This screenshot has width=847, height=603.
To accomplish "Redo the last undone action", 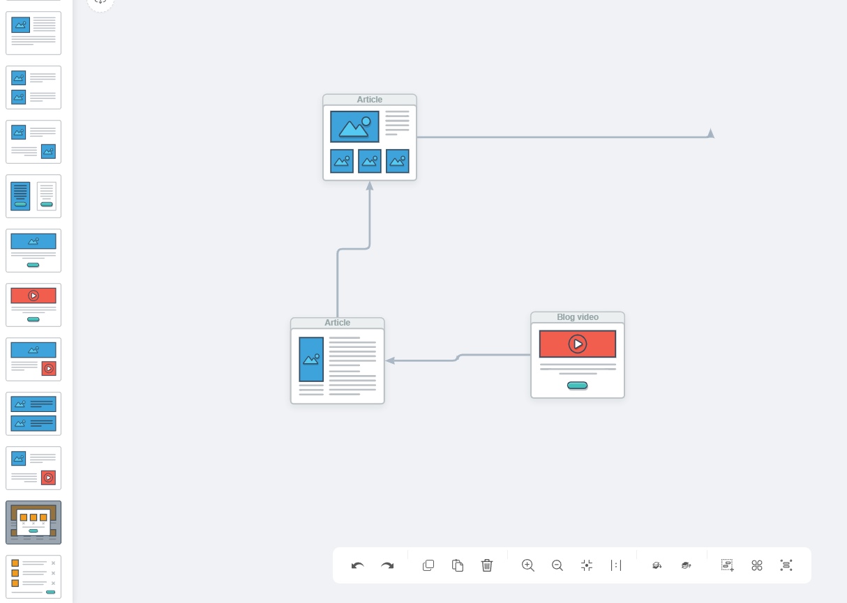I will (388, 565).
